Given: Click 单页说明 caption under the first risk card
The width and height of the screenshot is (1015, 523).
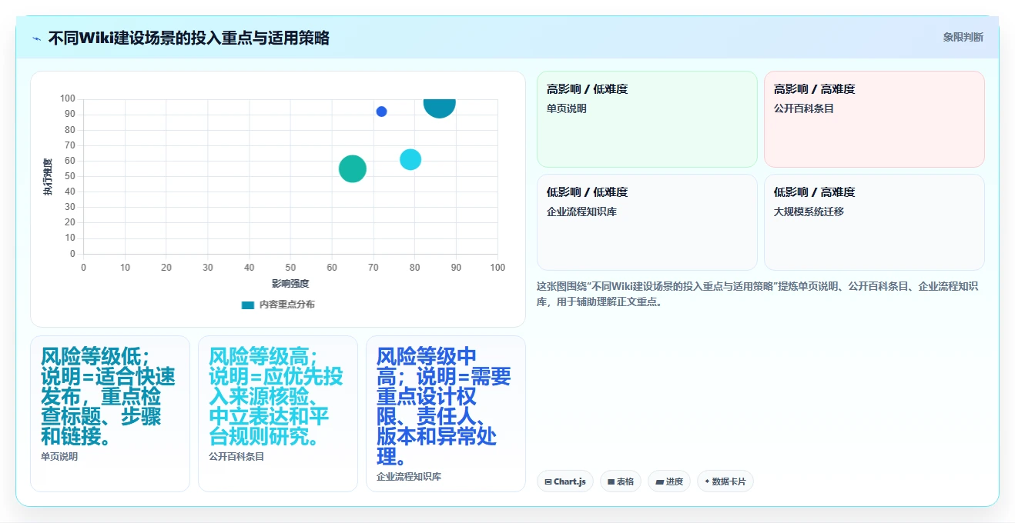Looking at the screenshot, I should (59, 457).
